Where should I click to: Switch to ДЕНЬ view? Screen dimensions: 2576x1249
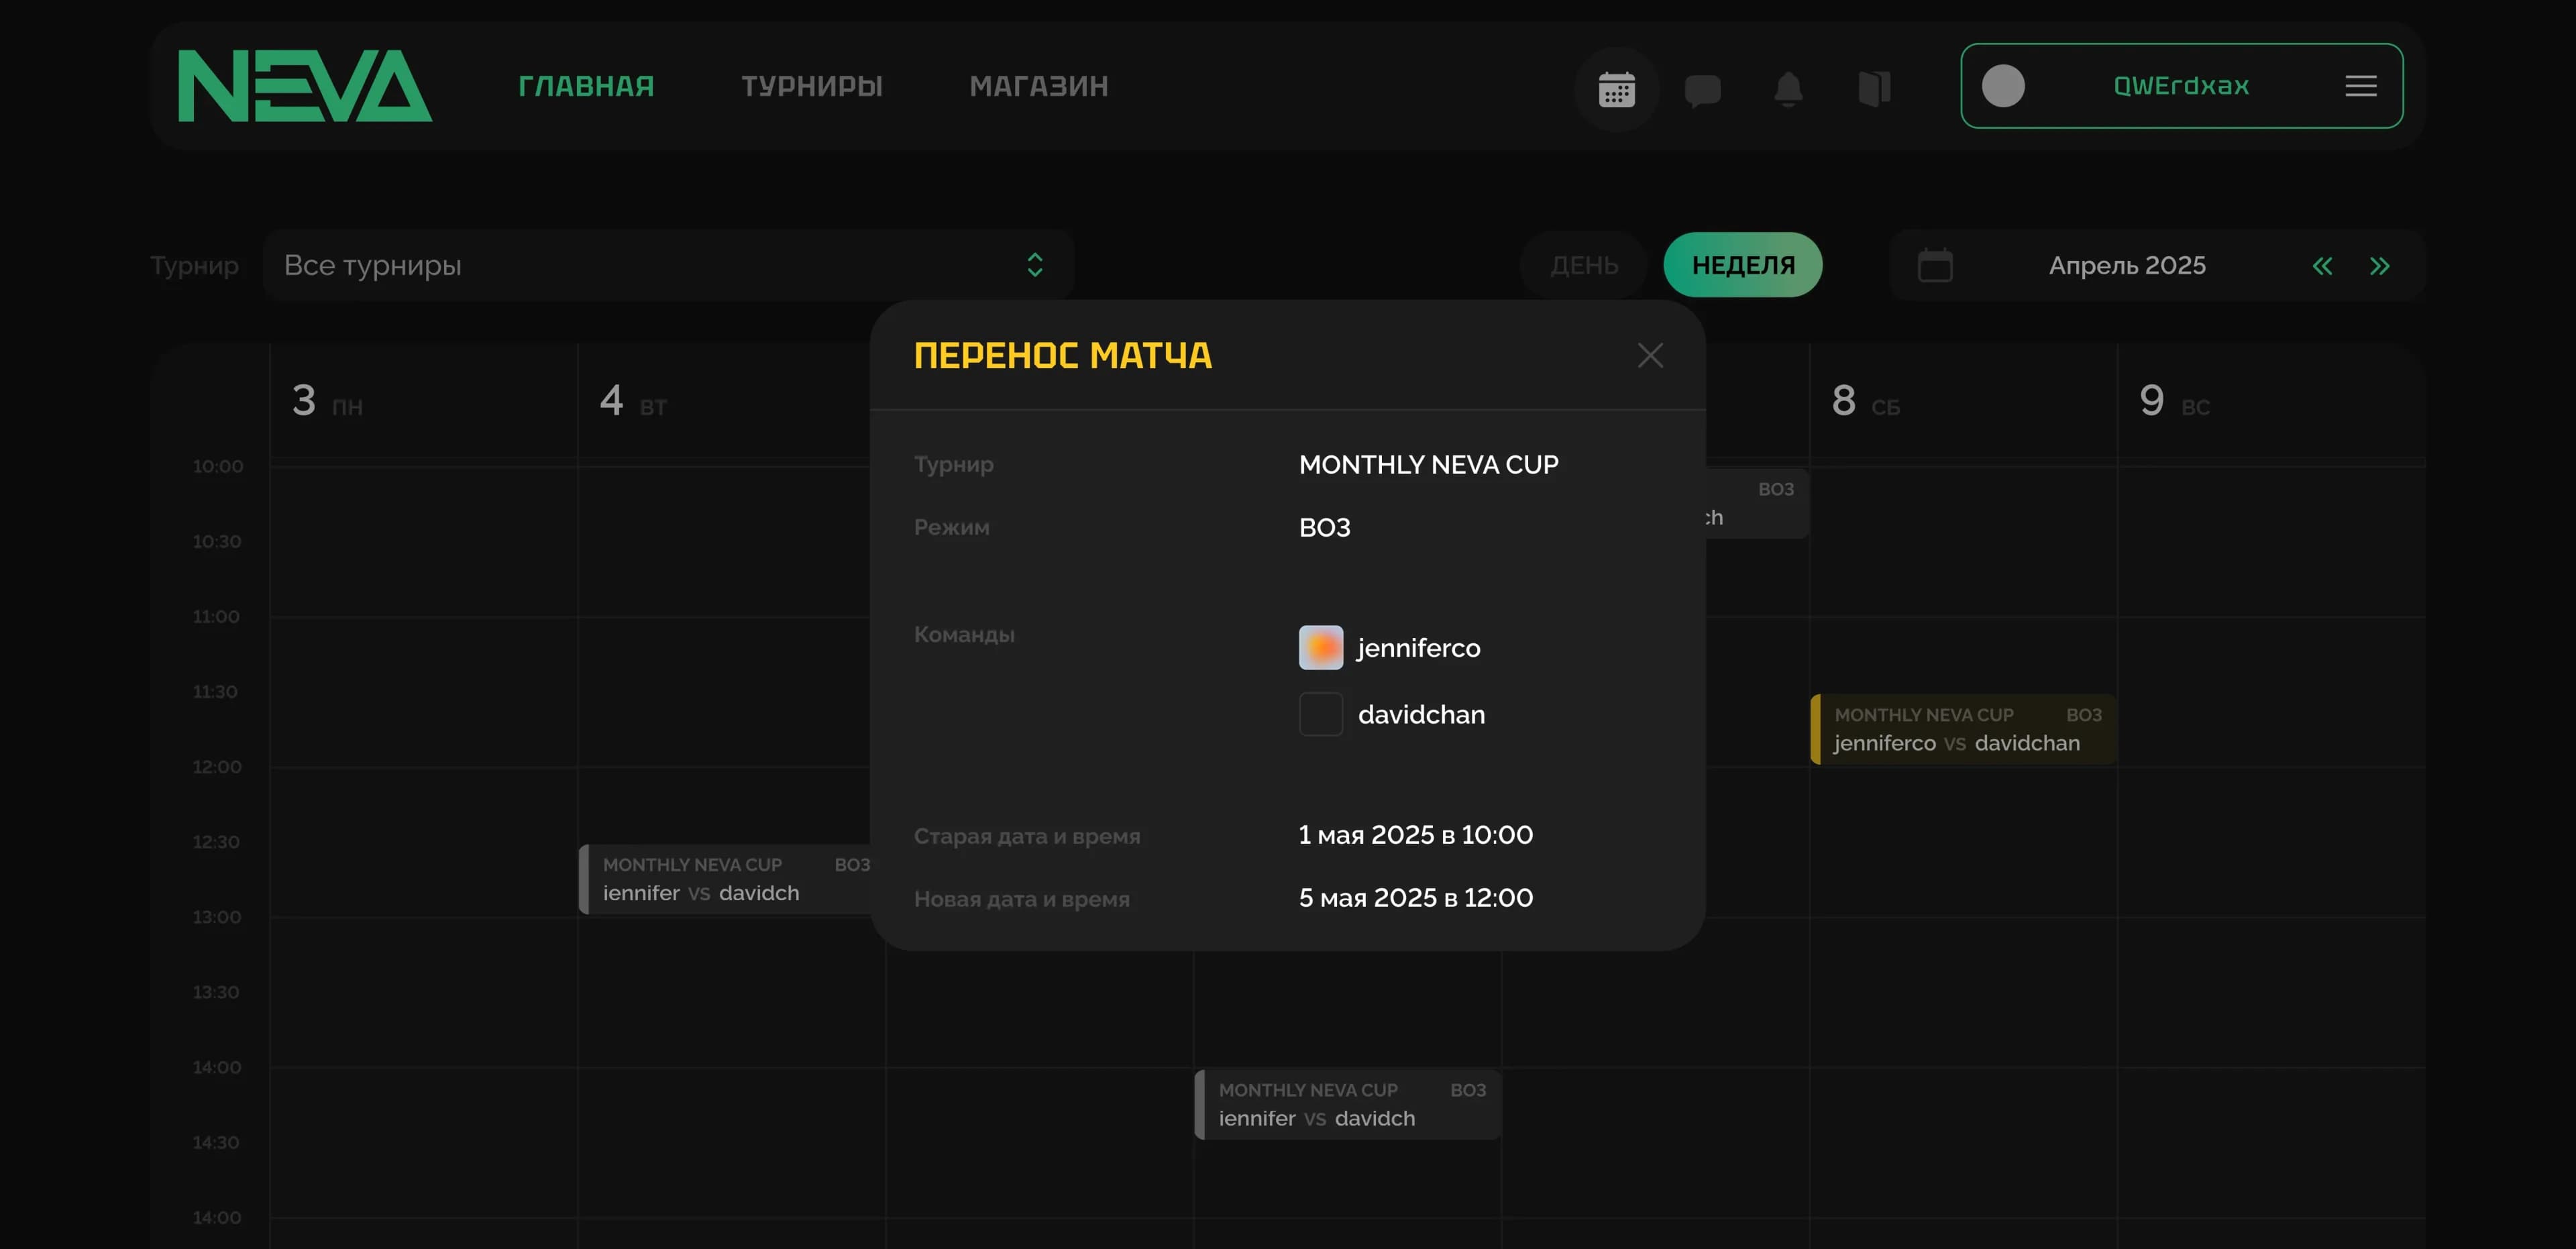tap(1584, 265)
